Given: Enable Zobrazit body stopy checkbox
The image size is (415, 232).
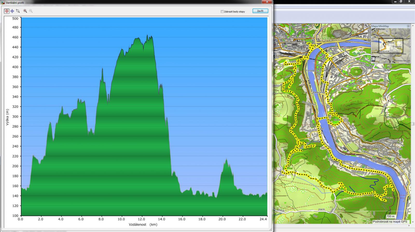Looking at the screenshot, I should (222, 12).
